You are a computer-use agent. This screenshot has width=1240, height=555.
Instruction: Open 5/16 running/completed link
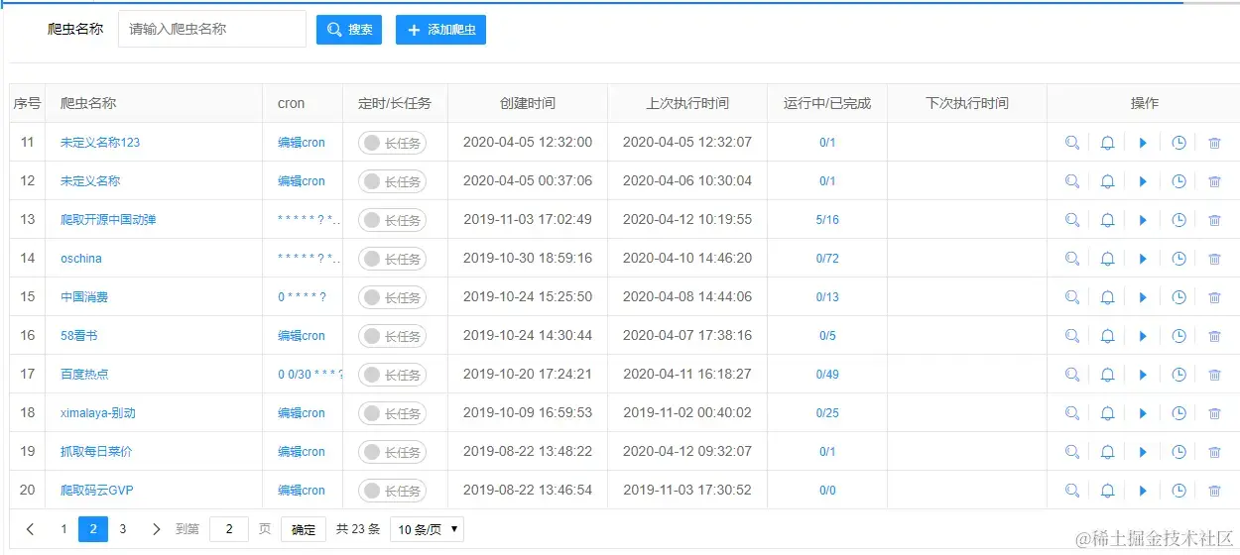[827, 220]
